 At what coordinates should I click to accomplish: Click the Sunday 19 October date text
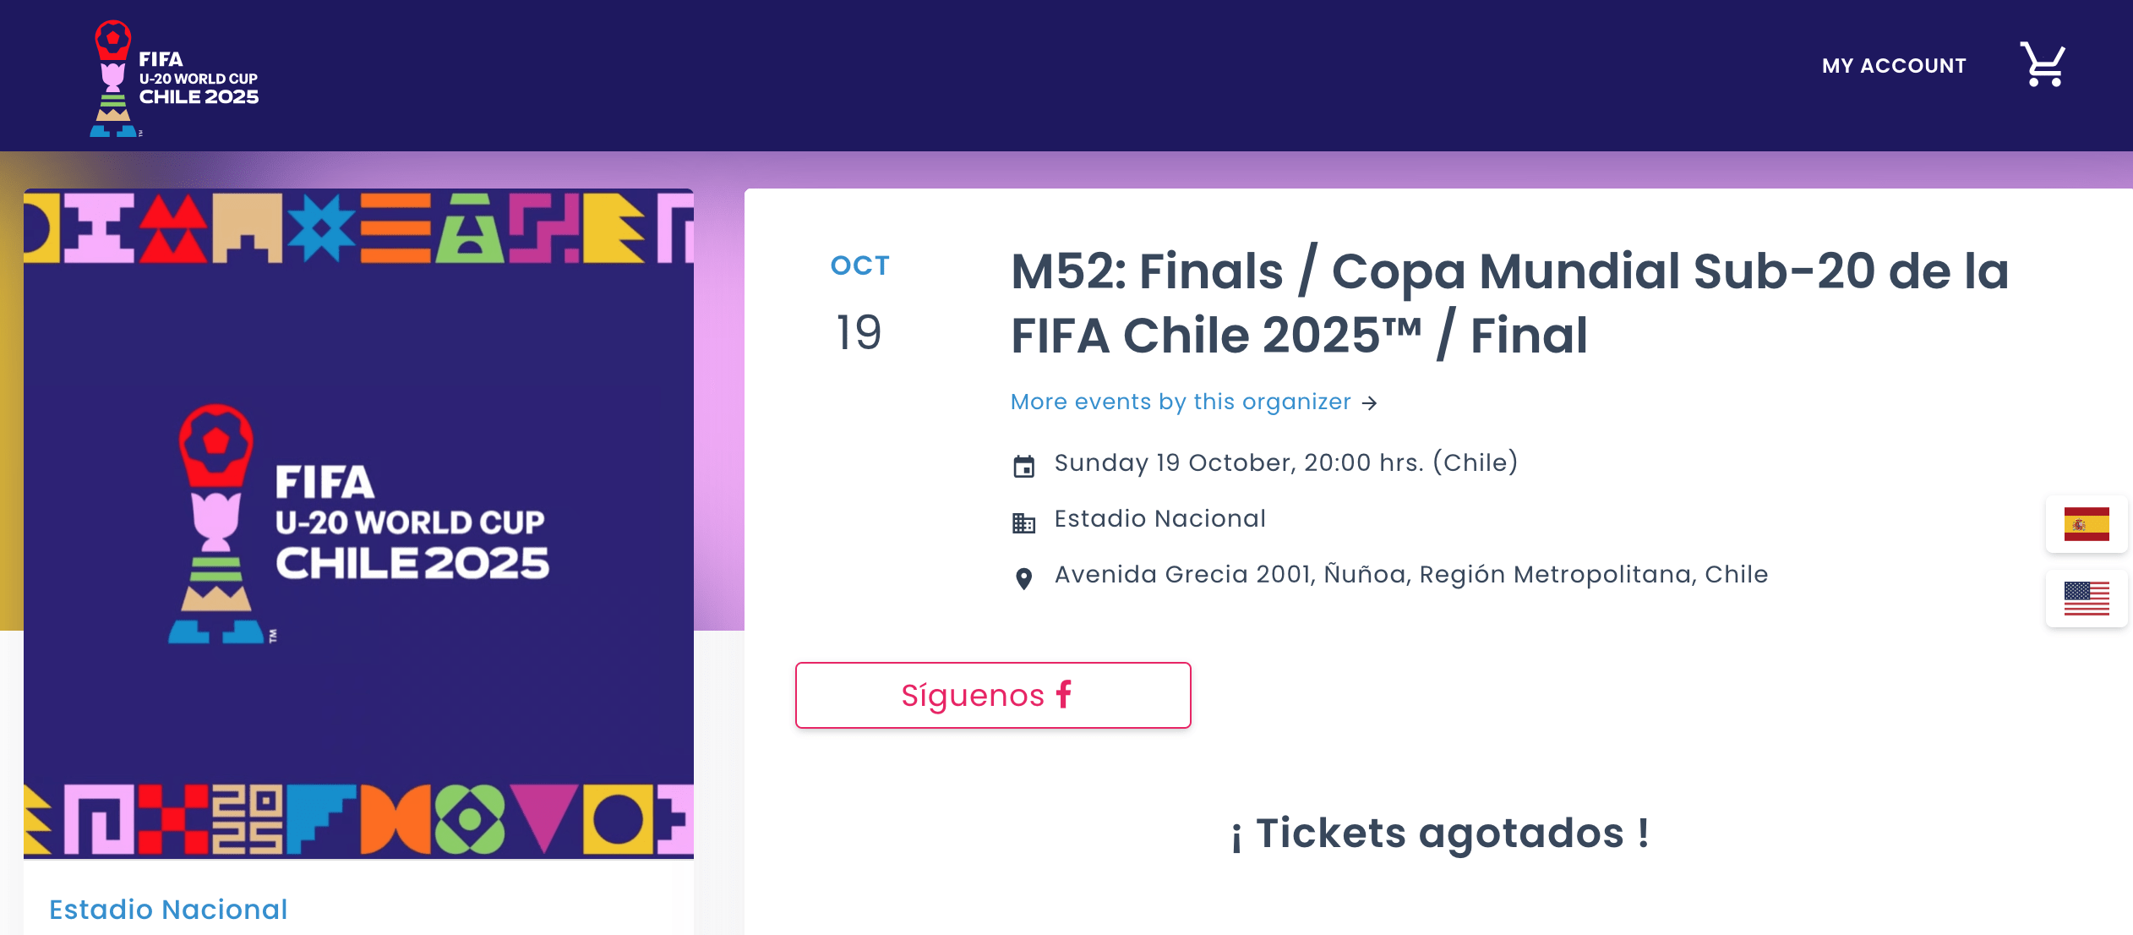tap(1285, 463)
